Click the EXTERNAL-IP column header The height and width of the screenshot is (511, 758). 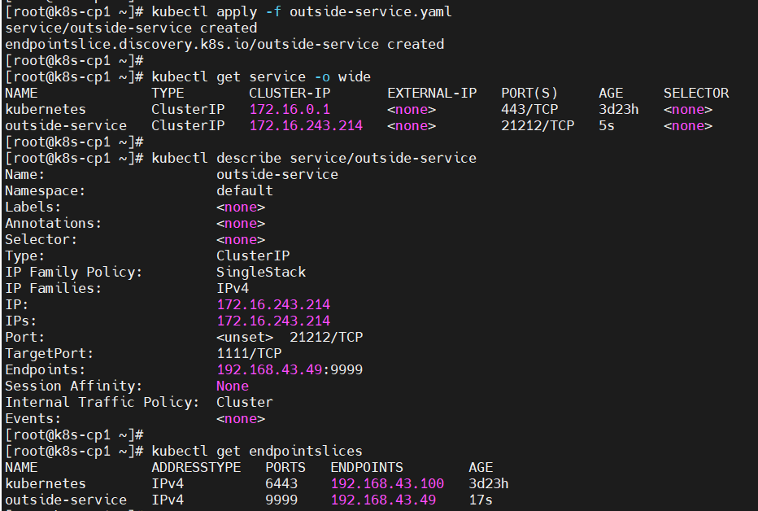pos(432,94)
